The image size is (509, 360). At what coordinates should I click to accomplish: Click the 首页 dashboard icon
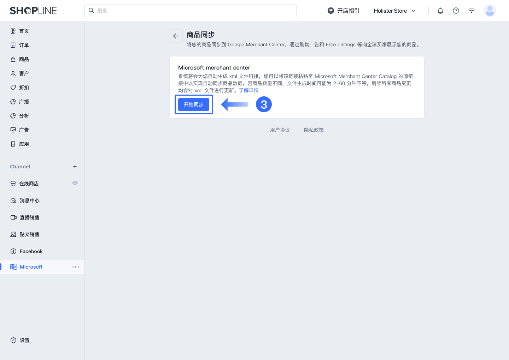(x=13, y=31)
